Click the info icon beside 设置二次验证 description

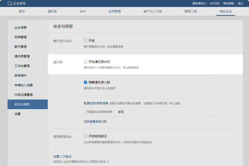click(108, 162)
